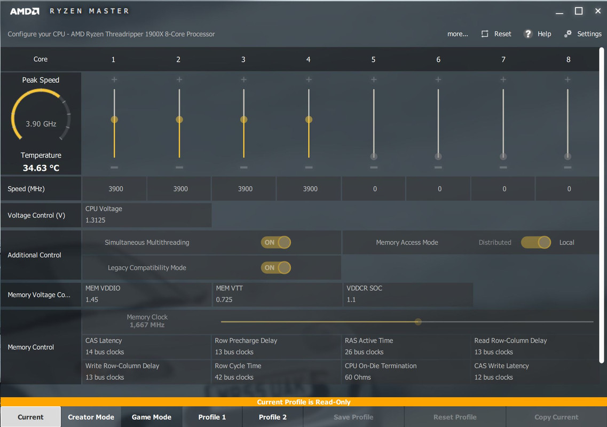Click Core 1 speed slider handle
This screenshot has width=607, height=427.
pyautogui.click(x=114, y=120)
